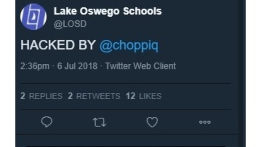Screen dimensions: 261x147
Task: Click the number 12 beside LIKES
Action: 130,96
